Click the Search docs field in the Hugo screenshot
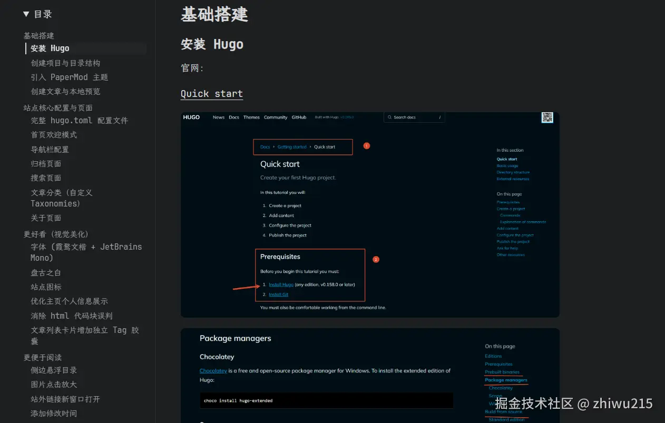The image size is (665, 423). point(414,117)
